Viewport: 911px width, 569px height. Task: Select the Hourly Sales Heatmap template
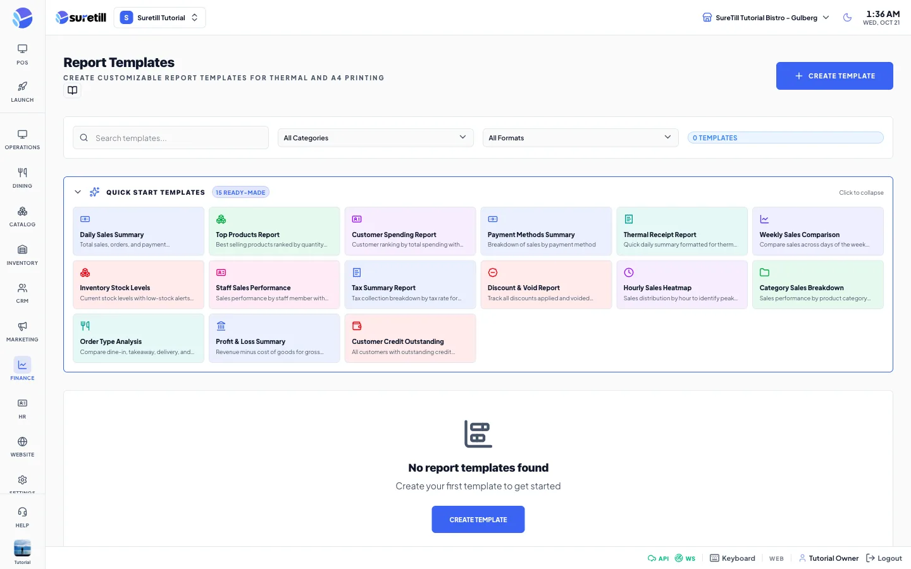[682, 285]
